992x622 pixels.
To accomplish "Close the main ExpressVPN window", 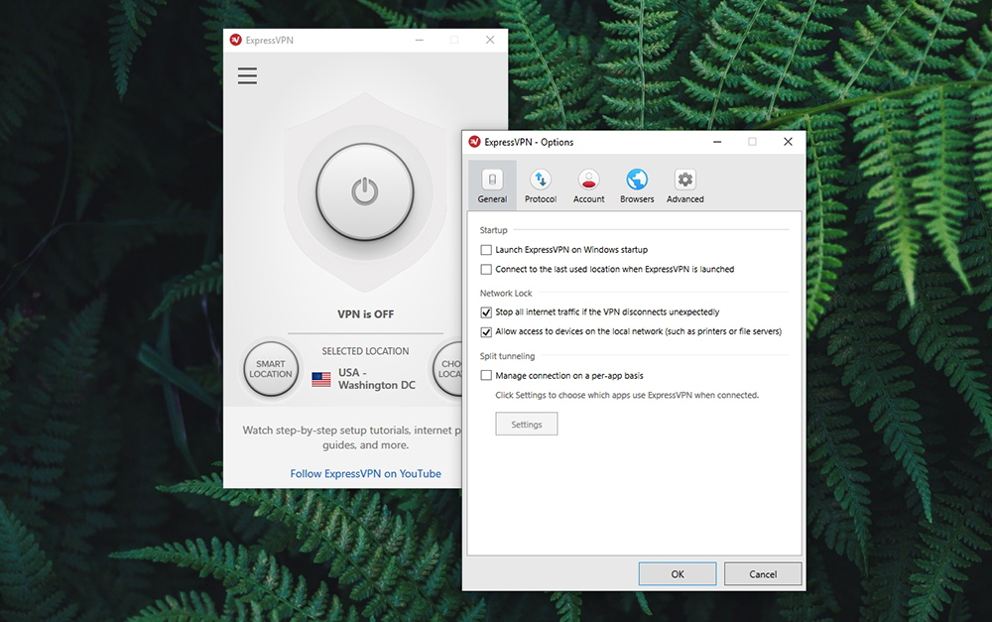I will (x=490, y=40).
